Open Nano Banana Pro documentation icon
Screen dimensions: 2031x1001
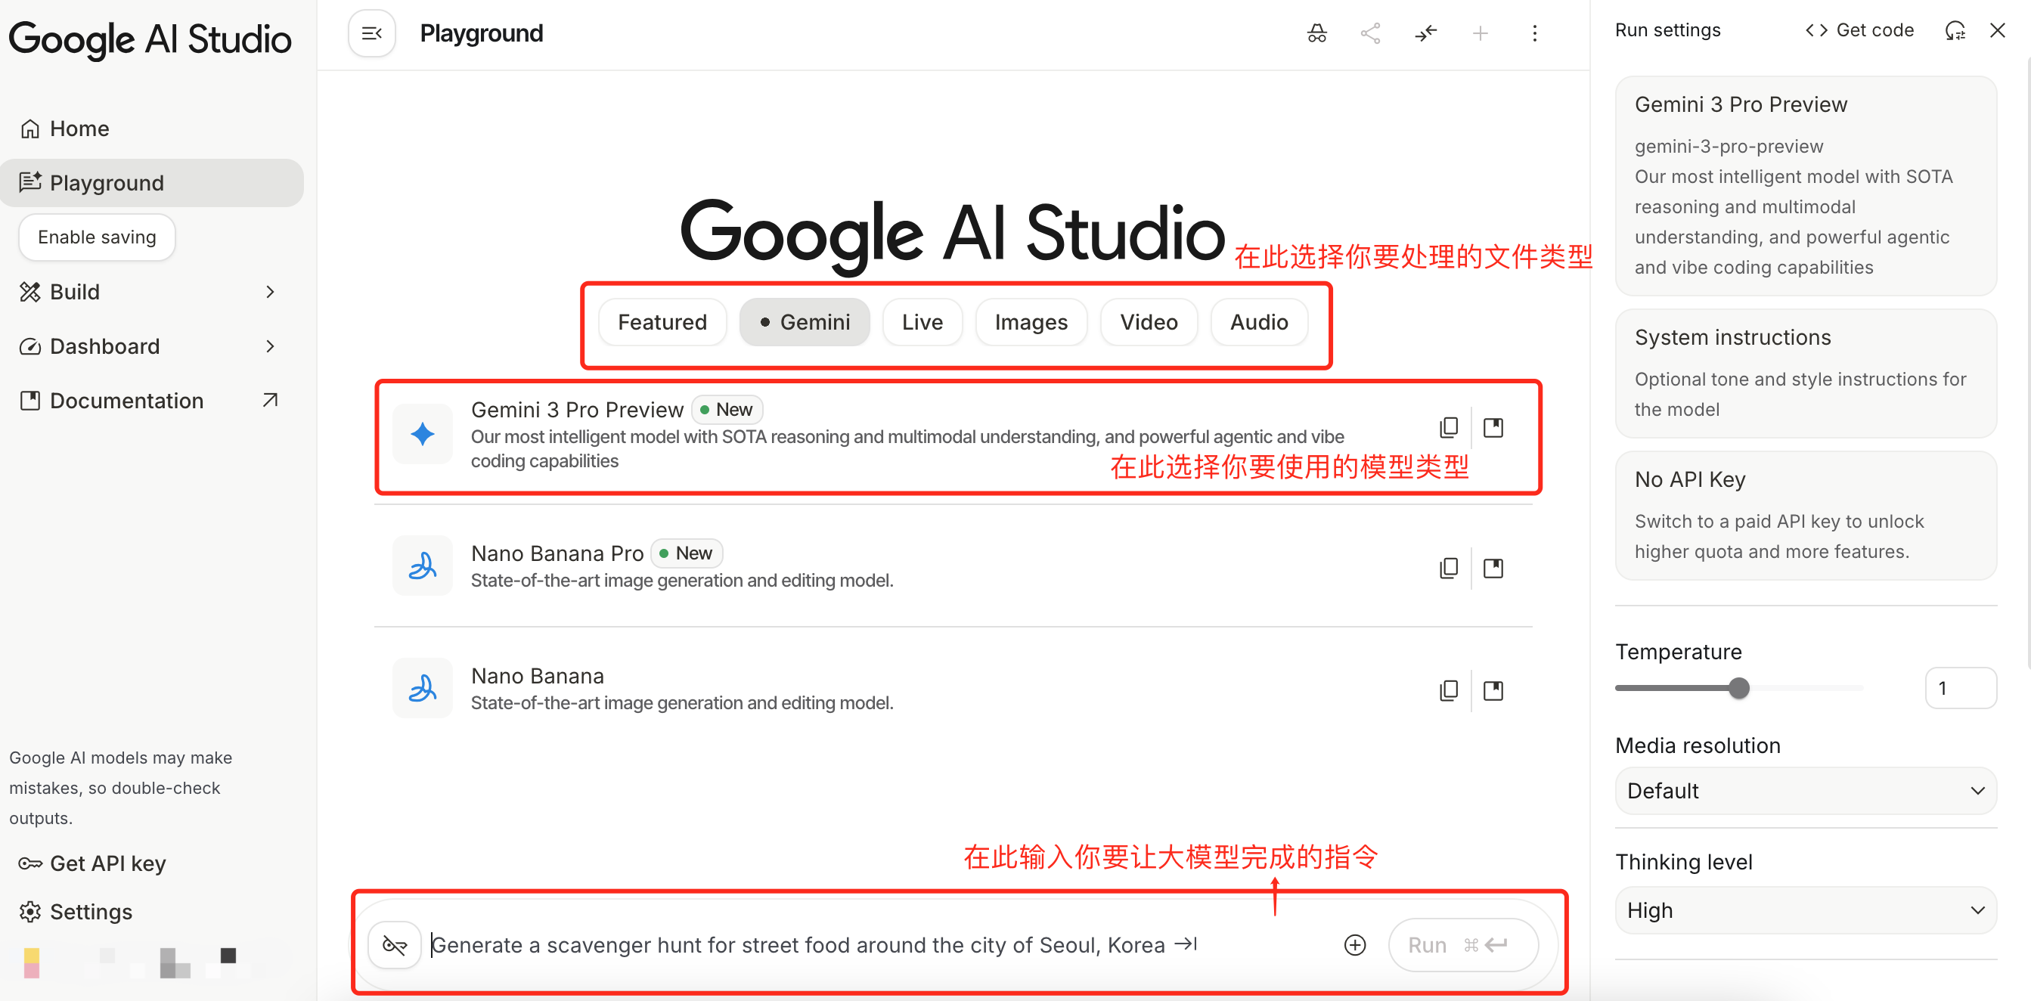point(1493,568)
